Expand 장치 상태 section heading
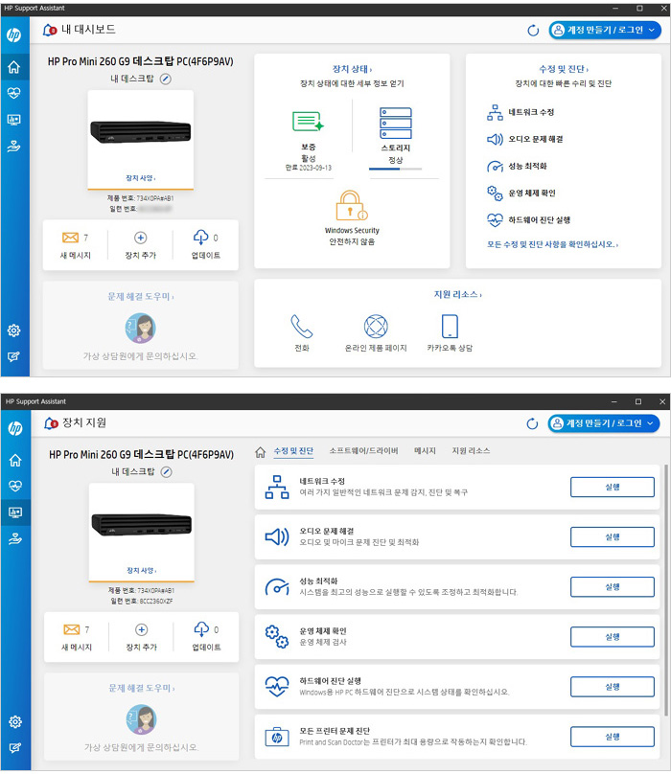Viewport: 671px width, 774px height. tap(352, 69)
